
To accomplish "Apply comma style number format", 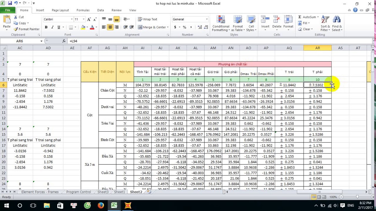I will [191, 27].
